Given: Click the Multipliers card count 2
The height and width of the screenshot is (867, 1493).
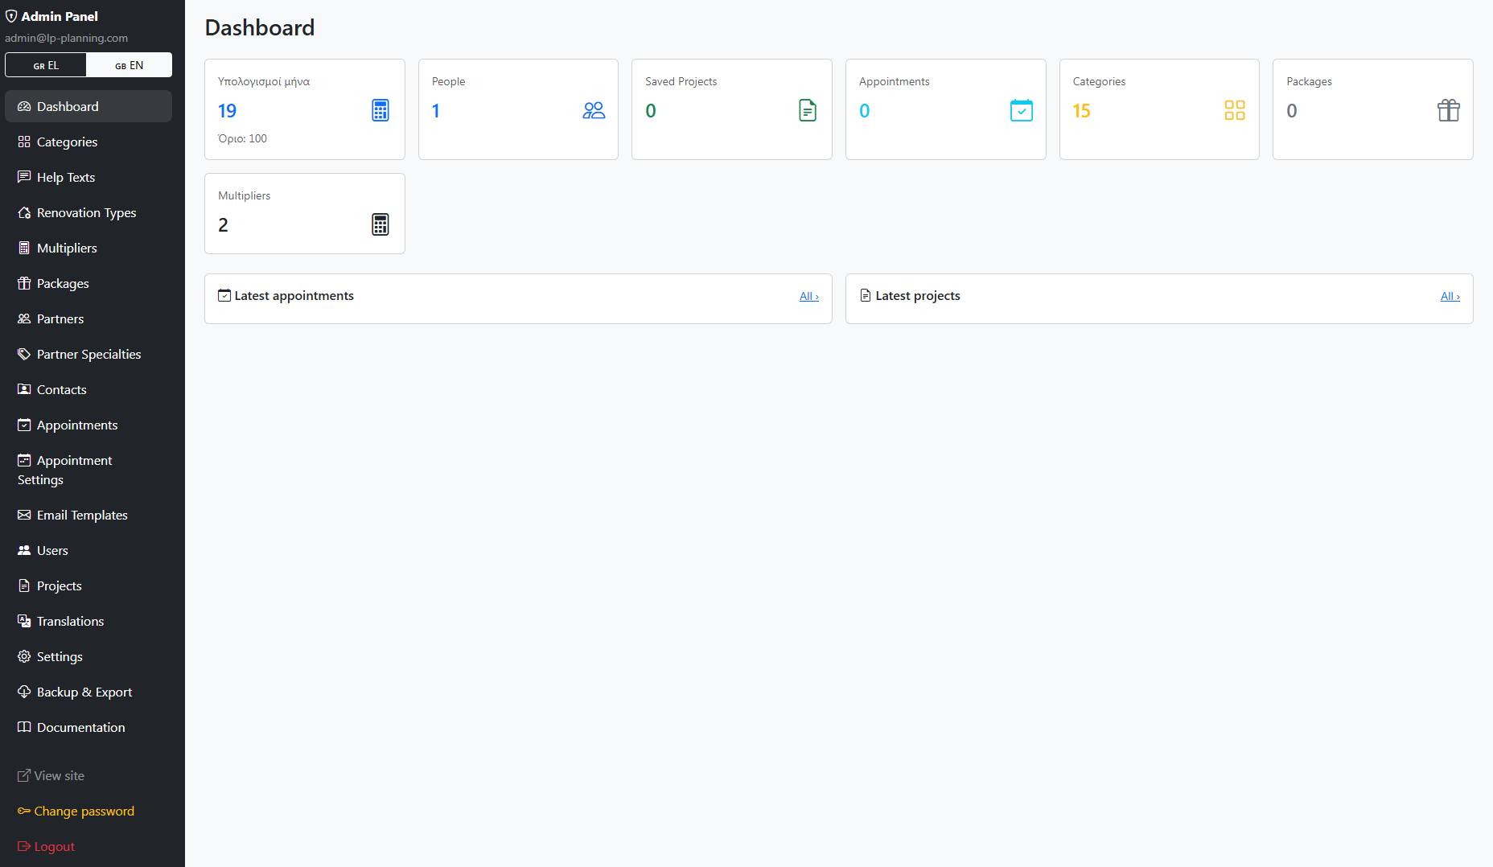Looking at the screenshot, I should 224,225.
